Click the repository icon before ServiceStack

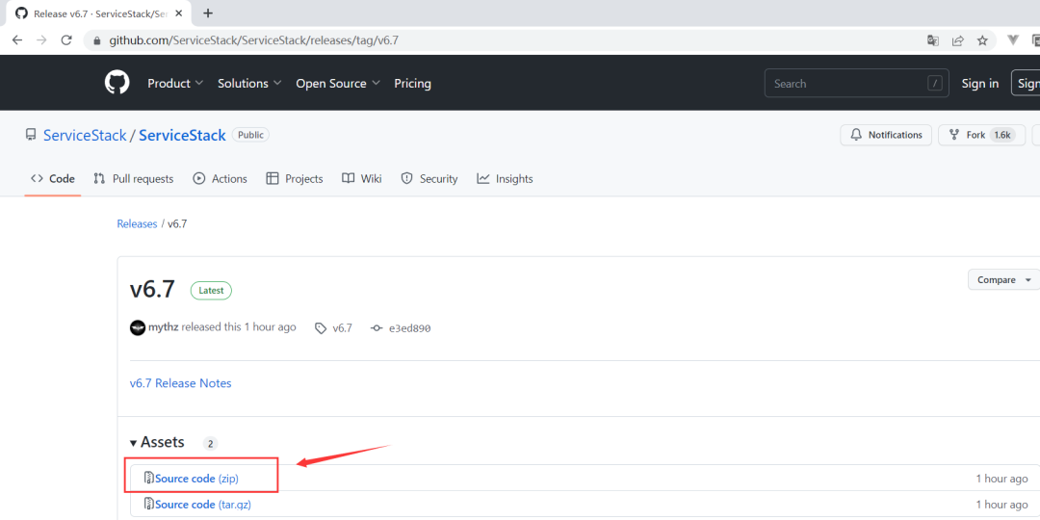coord(31,136)
